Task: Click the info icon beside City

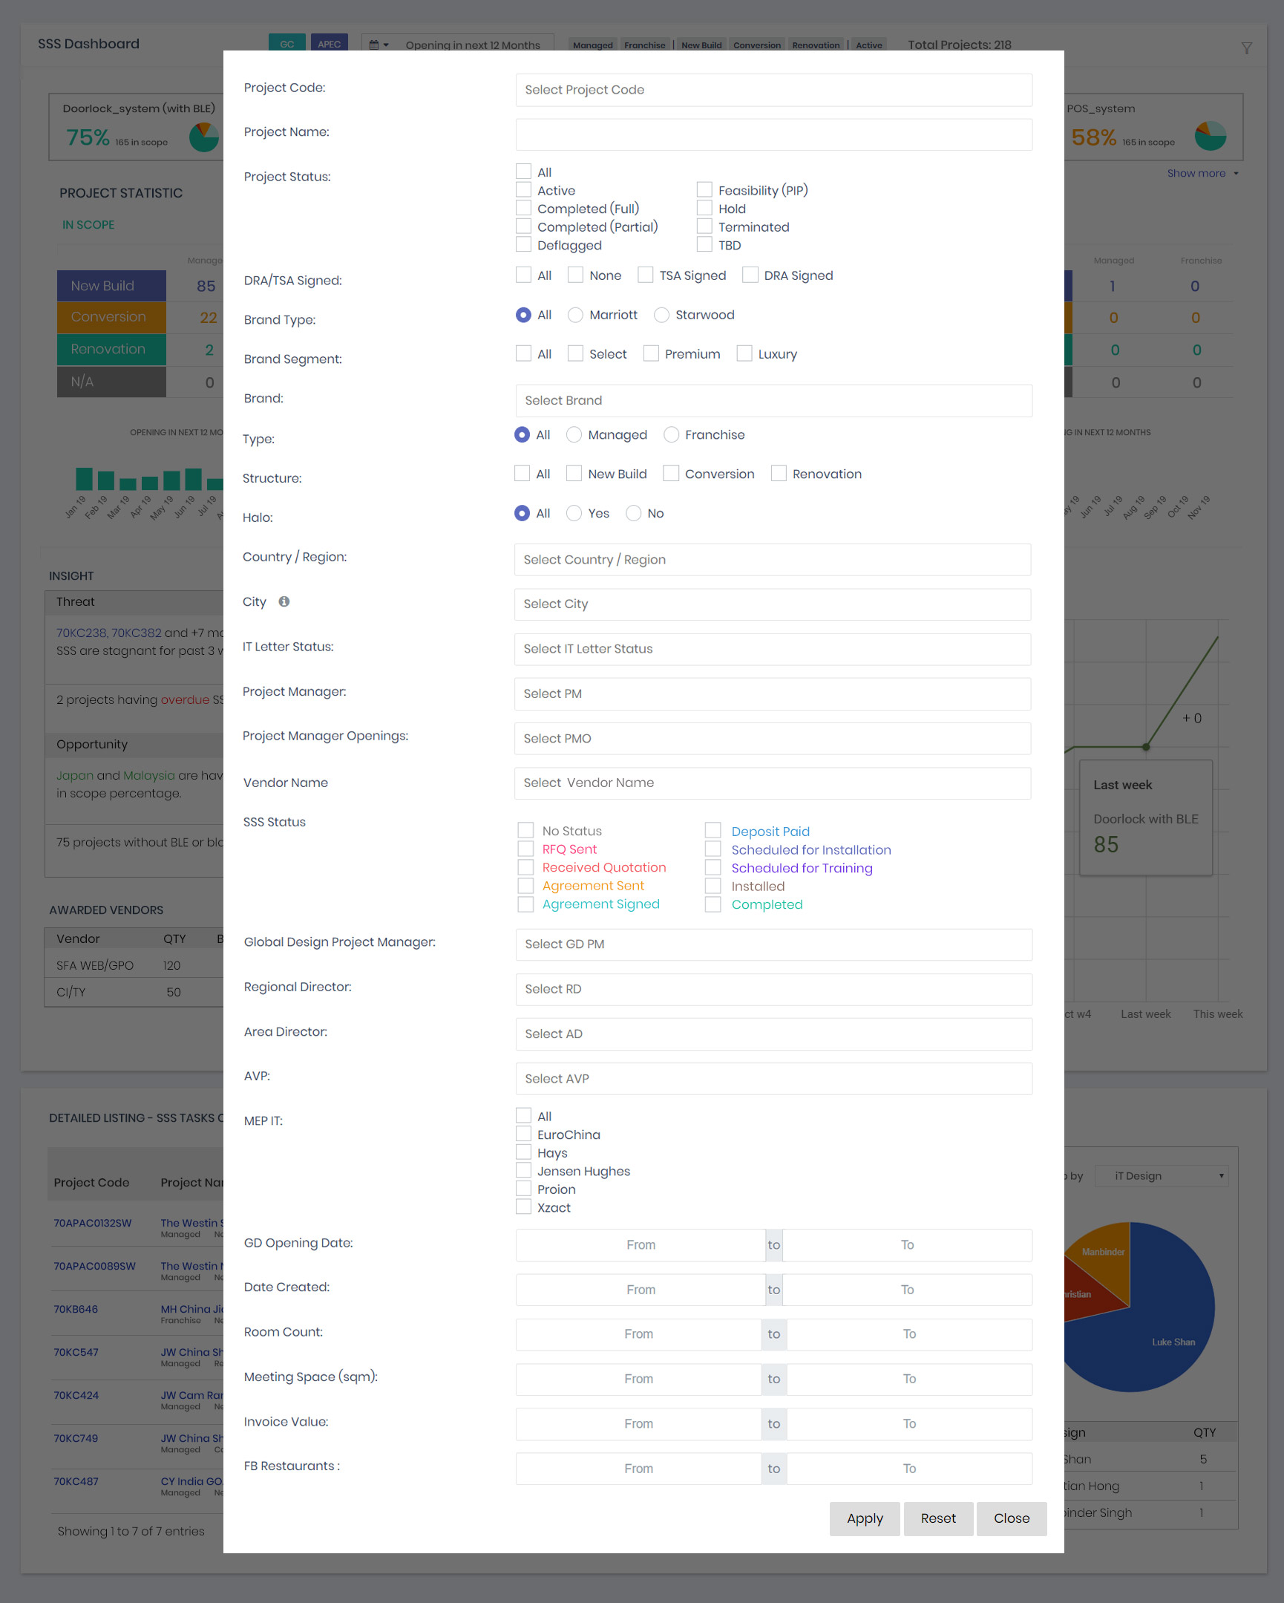Action: (x=284, y=601)
